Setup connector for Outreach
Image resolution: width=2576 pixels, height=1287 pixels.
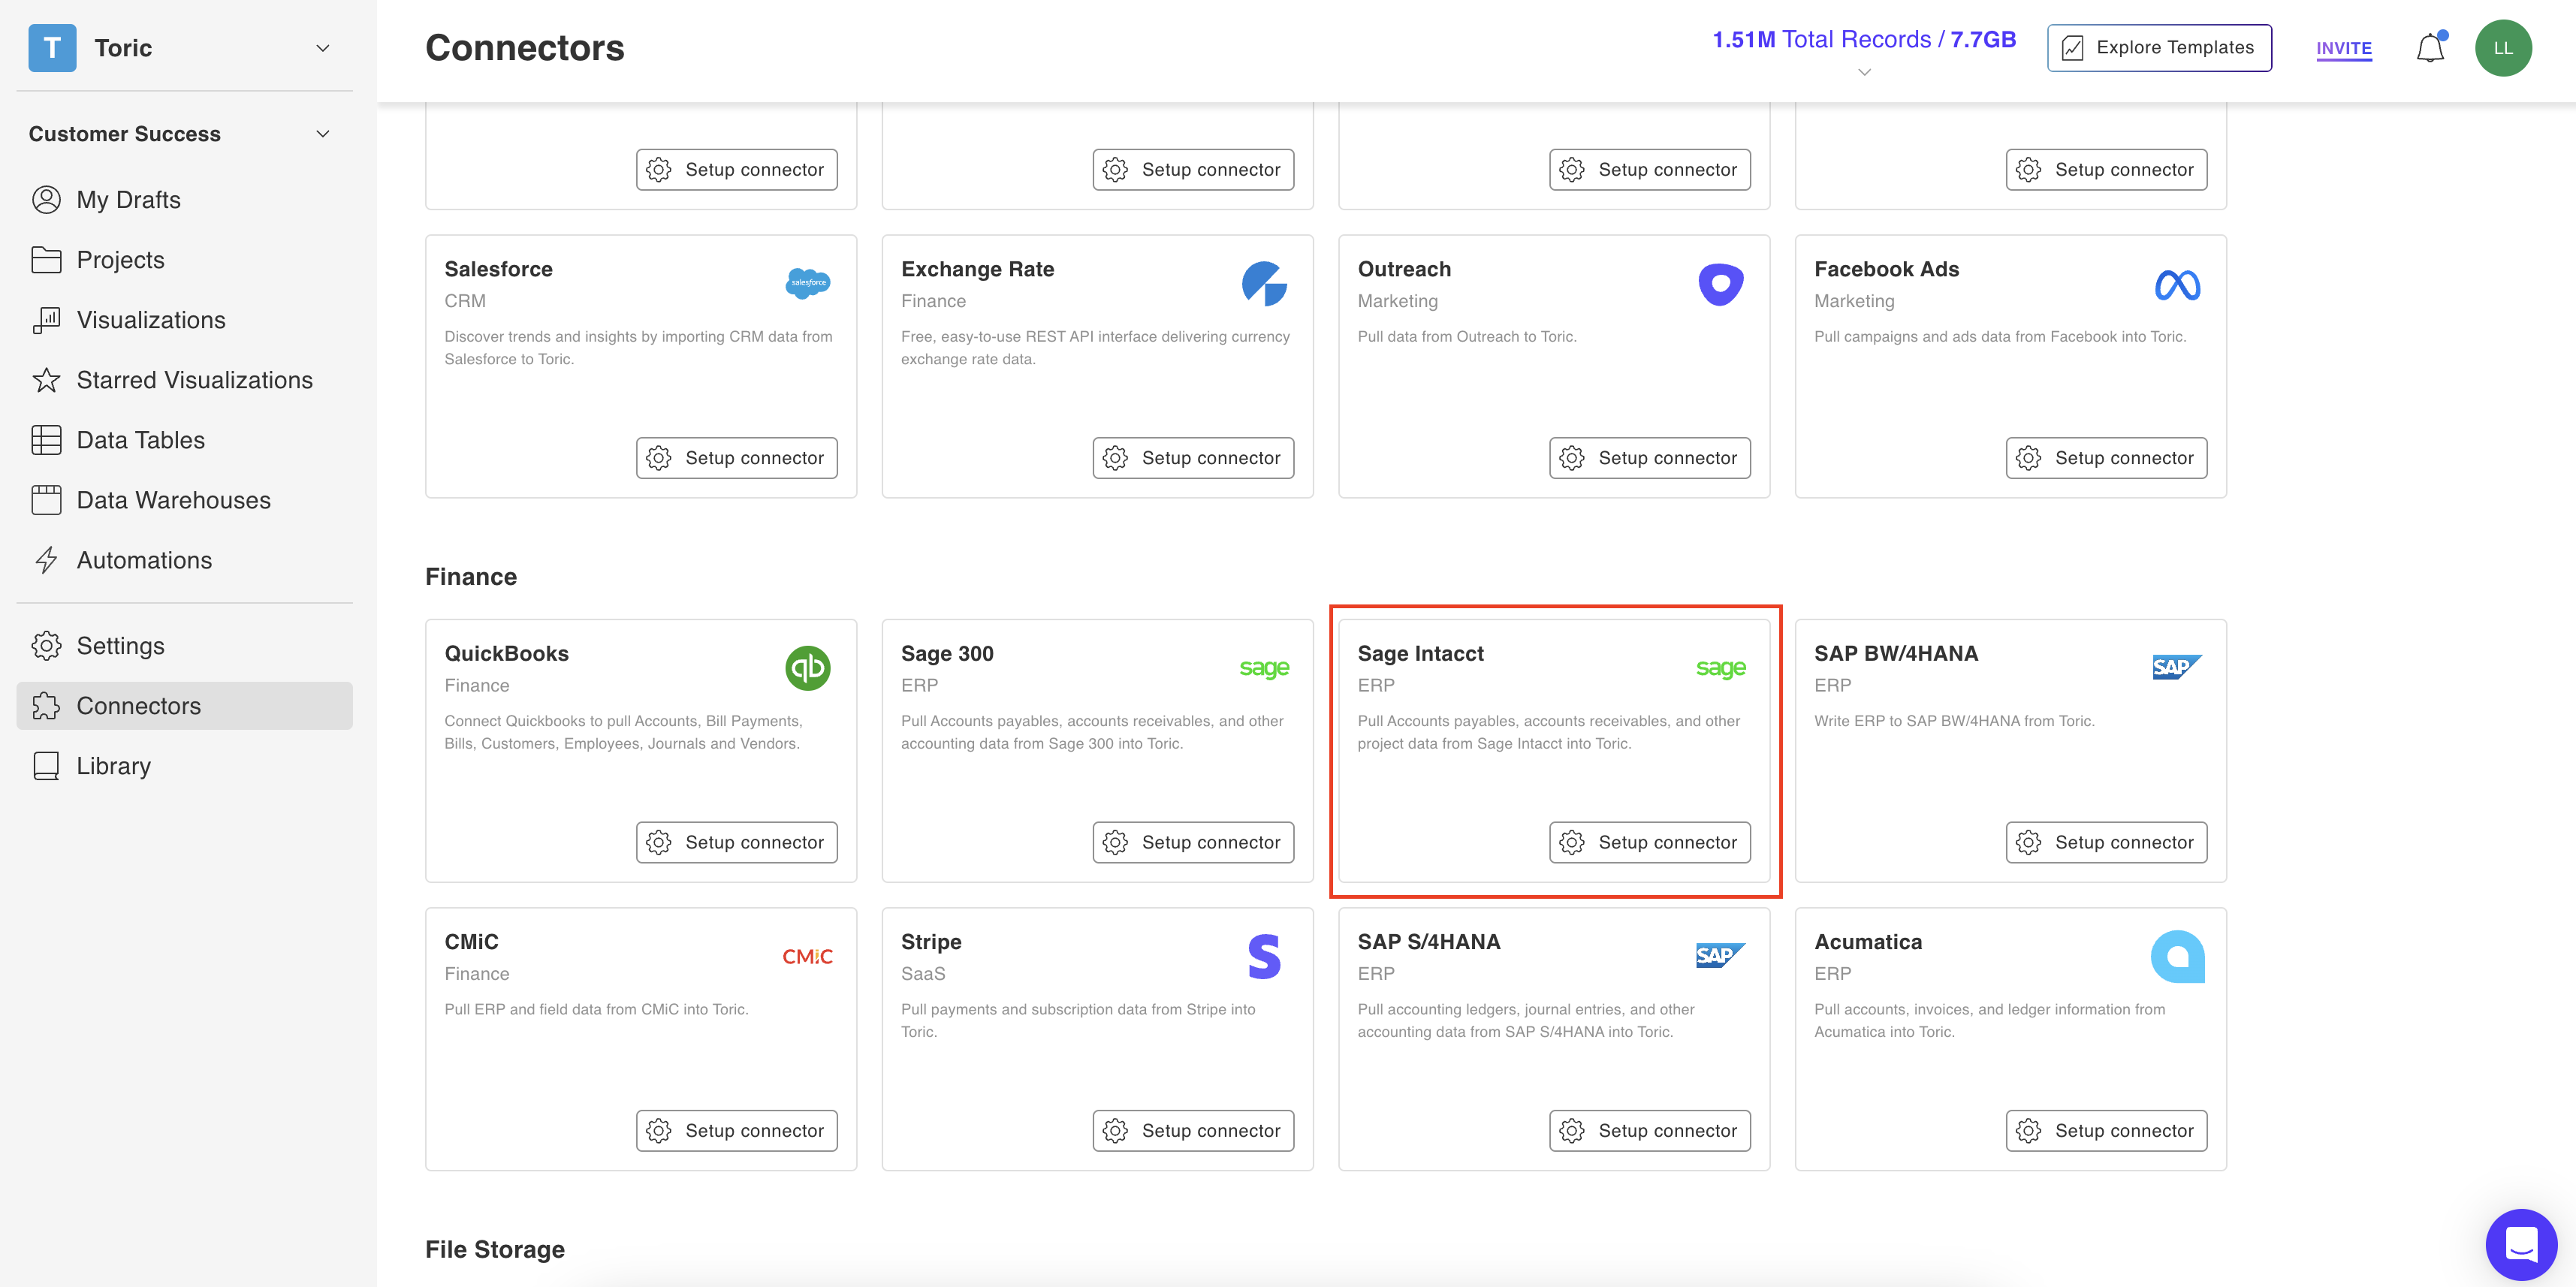[x=1650, y=458]
